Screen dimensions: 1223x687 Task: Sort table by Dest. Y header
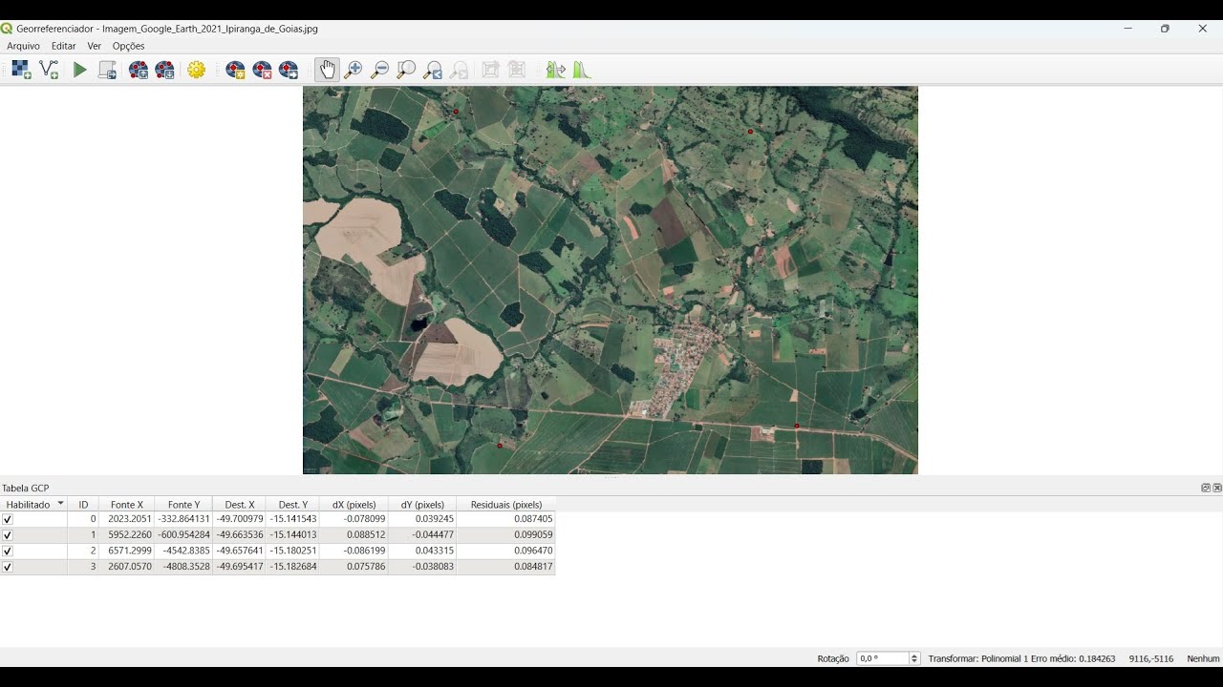[292, 504]
